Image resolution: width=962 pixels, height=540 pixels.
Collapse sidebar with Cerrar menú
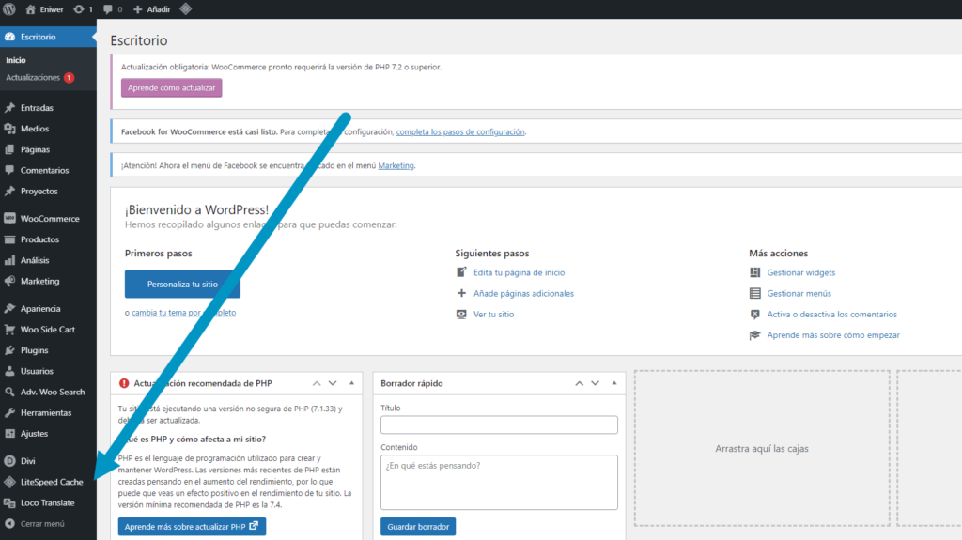pyautogui.click(x=35, y=523)
